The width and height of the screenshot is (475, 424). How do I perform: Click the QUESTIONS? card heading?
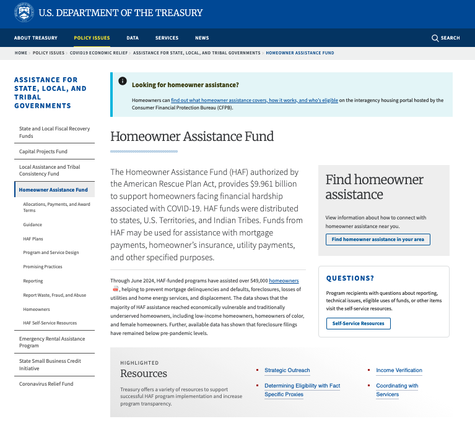350,278
